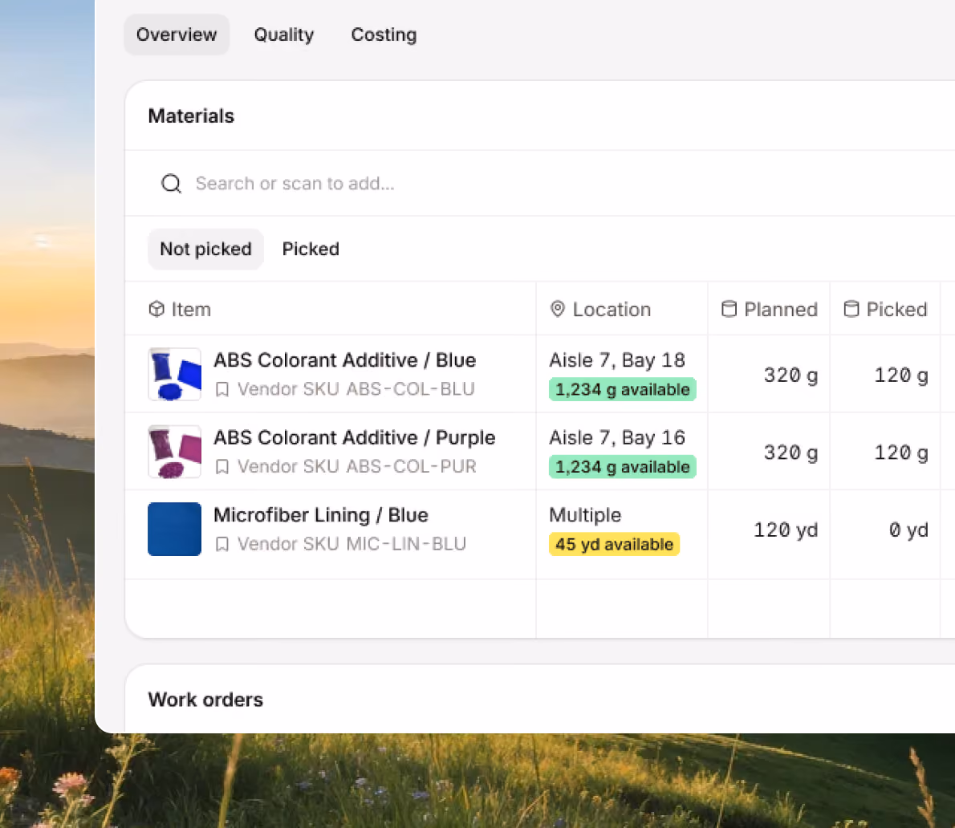Select the Picked filter tab
The height and width of the screenshot is (828, 955).
[311, 249]
